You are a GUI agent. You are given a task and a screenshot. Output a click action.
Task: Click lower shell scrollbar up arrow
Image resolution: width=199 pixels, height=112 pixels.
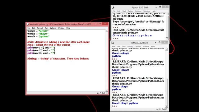167,49
